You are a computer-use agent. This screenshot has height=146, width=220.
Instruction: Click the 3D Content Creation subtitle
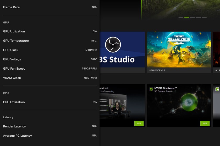164,91
